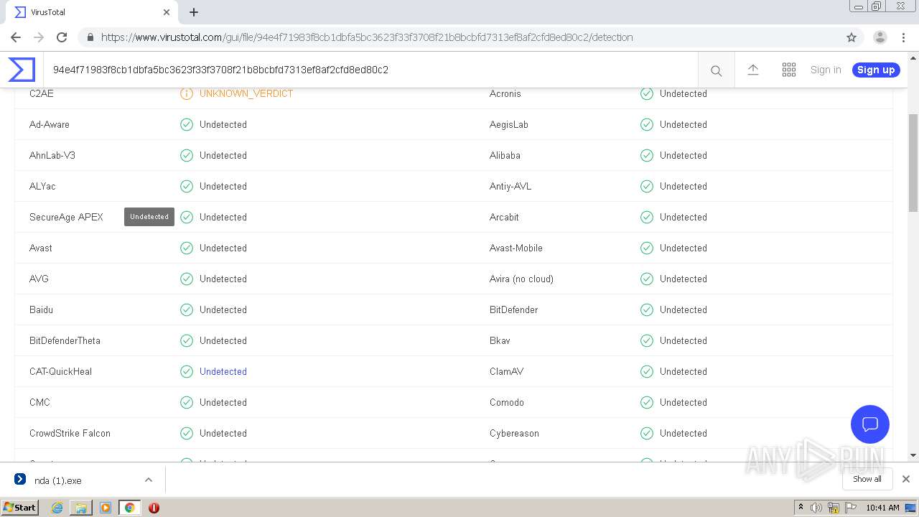Image resolution: width=919 pixels, height=517 pixels.
Task: Click the VirusTotal logo icon
Action: coord(22,70)
